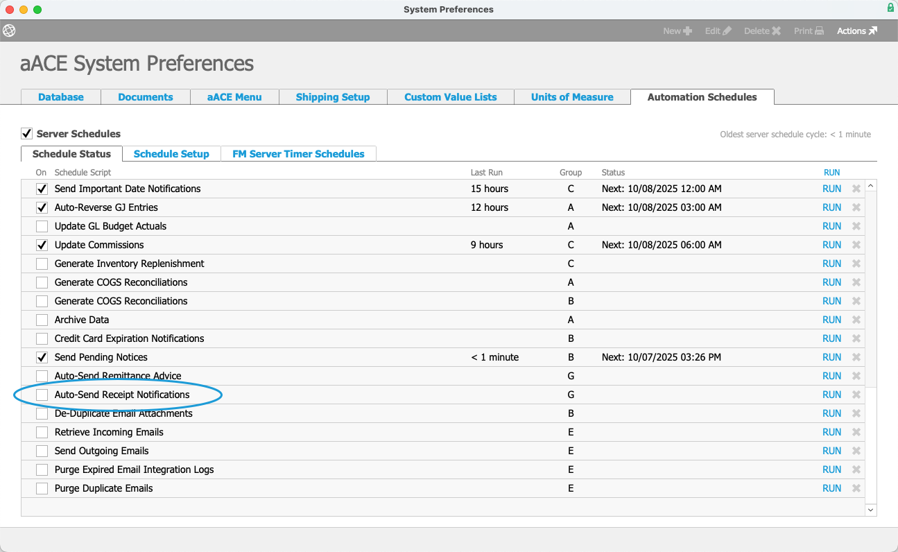Click the 'De-Duplicate Email Attachments' script name
This screenshot has width=898, height=552.
[x=123, y=413]
